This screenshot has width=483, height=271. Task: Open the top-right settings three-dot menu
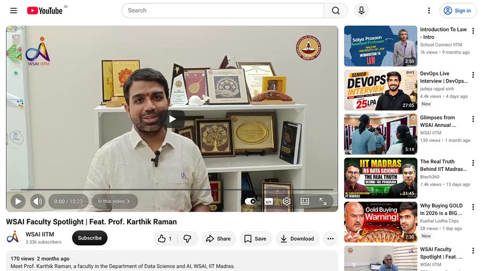point(429,11)
